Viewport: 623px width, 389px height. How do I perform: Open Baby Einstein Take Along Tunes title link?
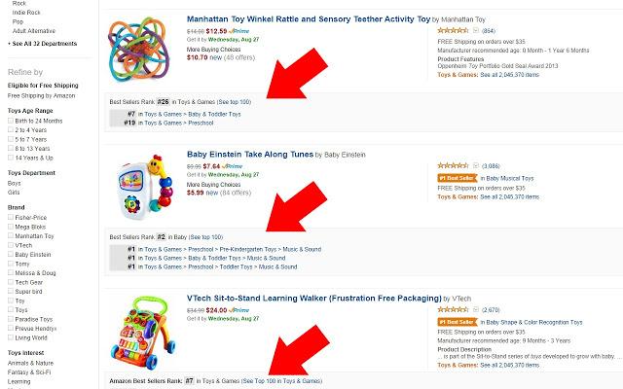[253, 154]
